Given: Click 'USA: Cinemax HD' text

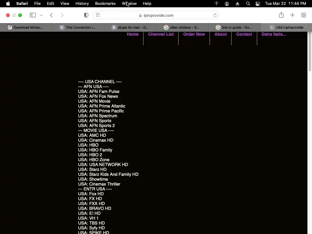Looking at the screenshot, I should (x=96, y=140).
